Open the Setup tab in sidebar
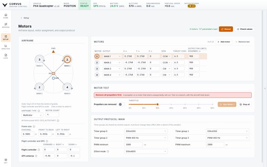Image resolution: width=267 pixels, height=167 pixels. pos(6,37)
